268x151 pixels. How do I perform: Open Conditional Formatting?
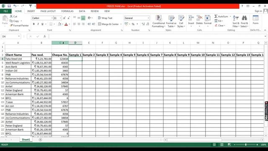[x=159, y=21]
